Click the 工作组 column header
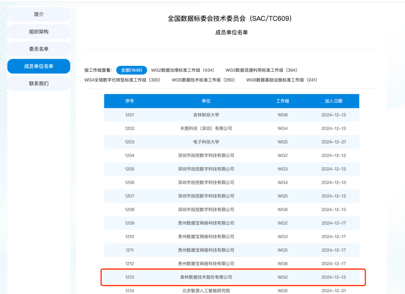Image resolution: width=405 pixels, height=294 pixels. pyautogui.click(x=282, y=101)
